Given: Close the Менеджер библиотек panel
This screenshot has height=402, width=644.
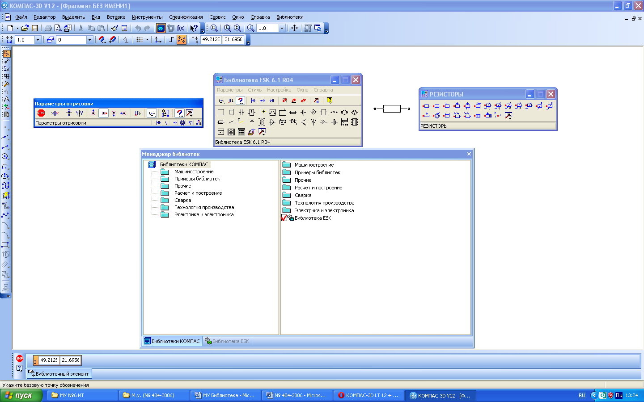Looking at the screenshot, I should point(469,154).
